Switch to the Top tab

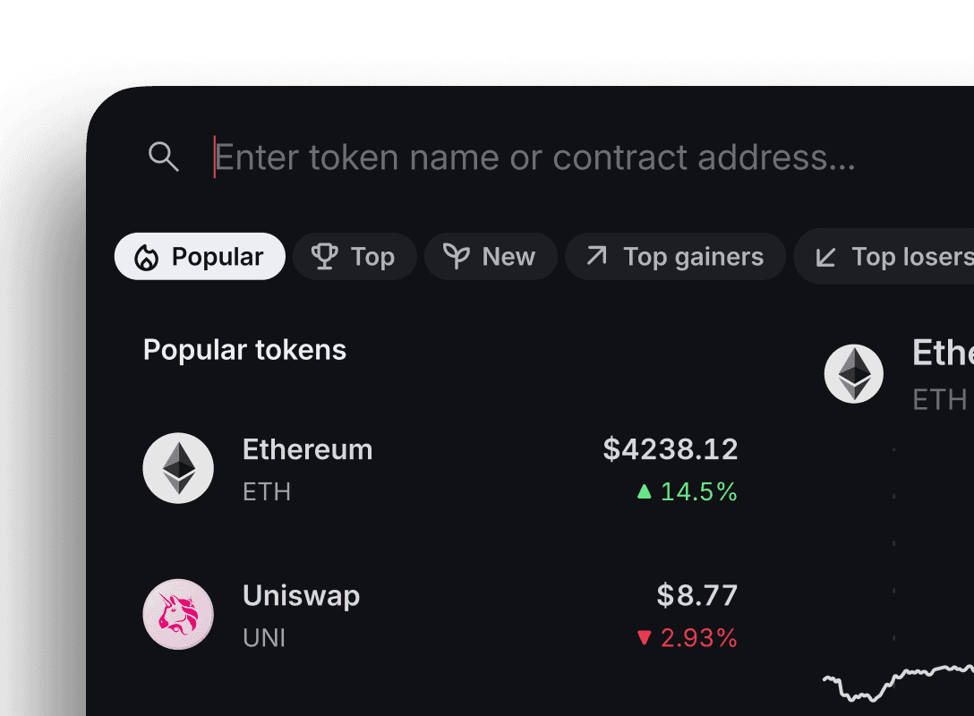point(355,256)
